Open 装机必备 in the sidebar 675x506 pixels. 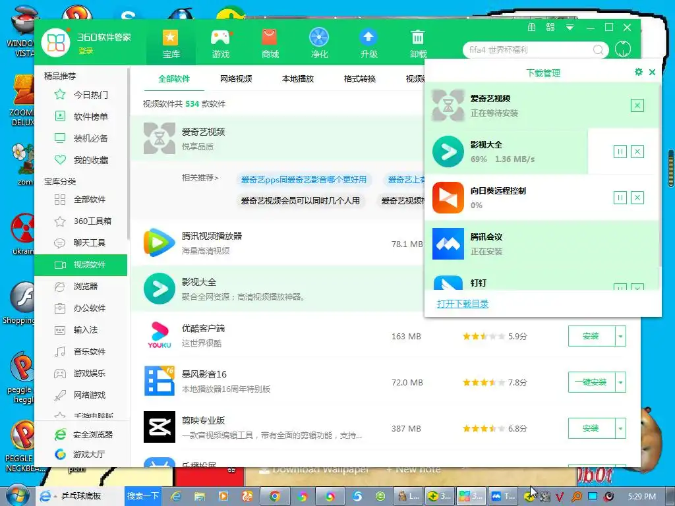click(82, 138)
